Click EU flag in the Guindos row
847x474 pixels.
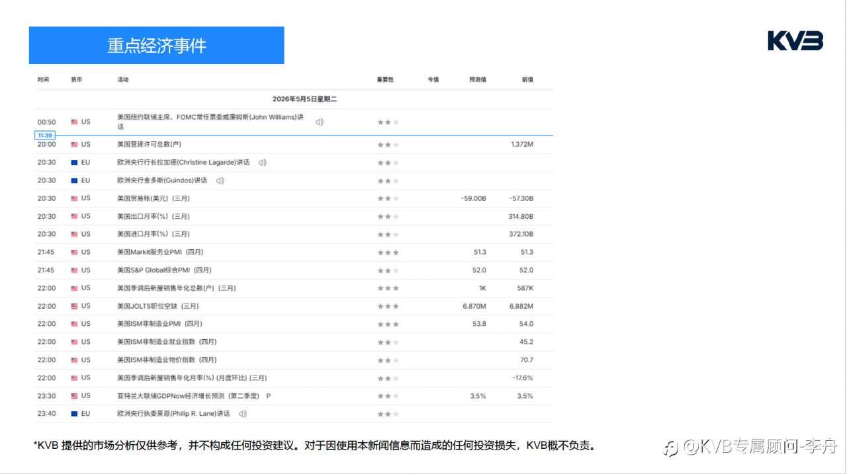click(75, 180)
